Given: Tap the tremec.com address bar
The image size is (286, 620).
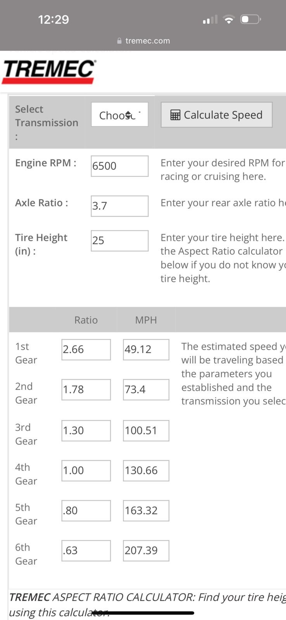Looking at the screenshot, I should 143,41.
